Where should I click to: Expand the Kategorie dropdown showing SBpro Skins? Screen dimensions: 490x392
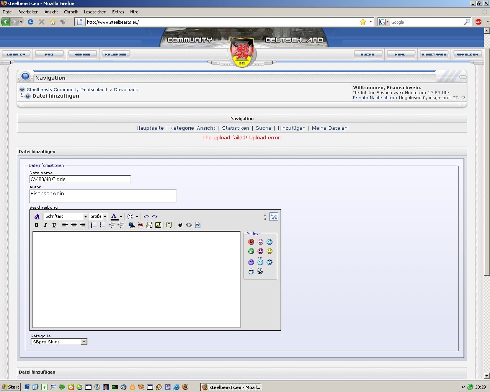tap(84, 342)
